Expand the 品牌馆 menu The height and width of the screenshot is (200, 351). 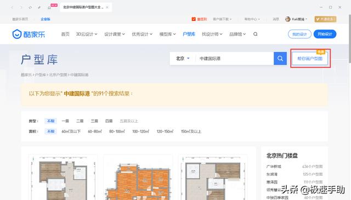pos(237,34)
